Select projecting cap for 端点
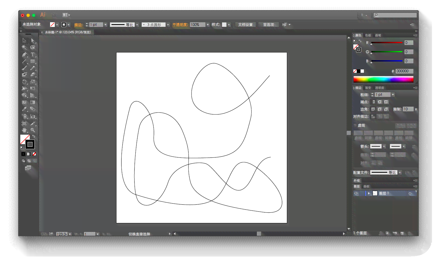 [386, 102]
